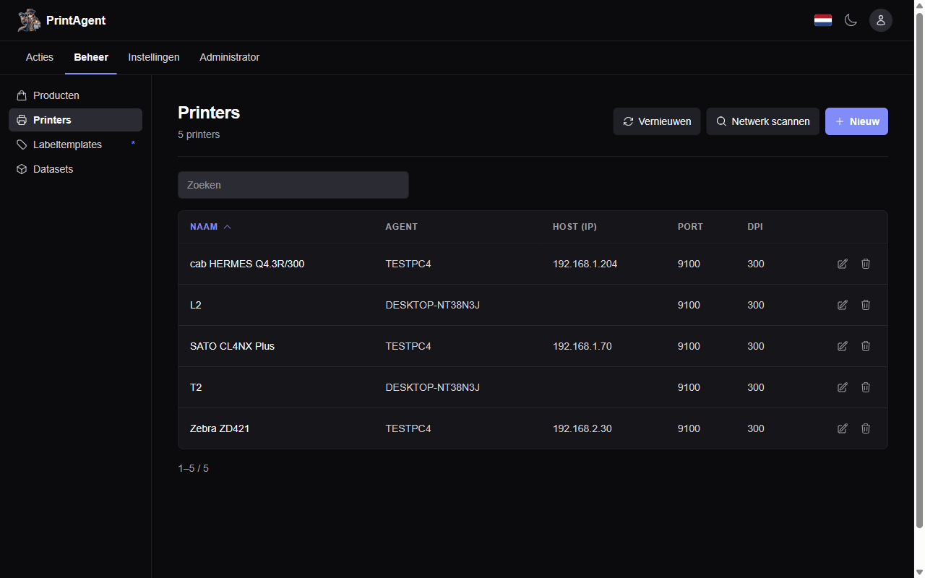Viewport: 925px width, 578px height.
Task: Sort by the NAAM column header
Action: [210, 227]
